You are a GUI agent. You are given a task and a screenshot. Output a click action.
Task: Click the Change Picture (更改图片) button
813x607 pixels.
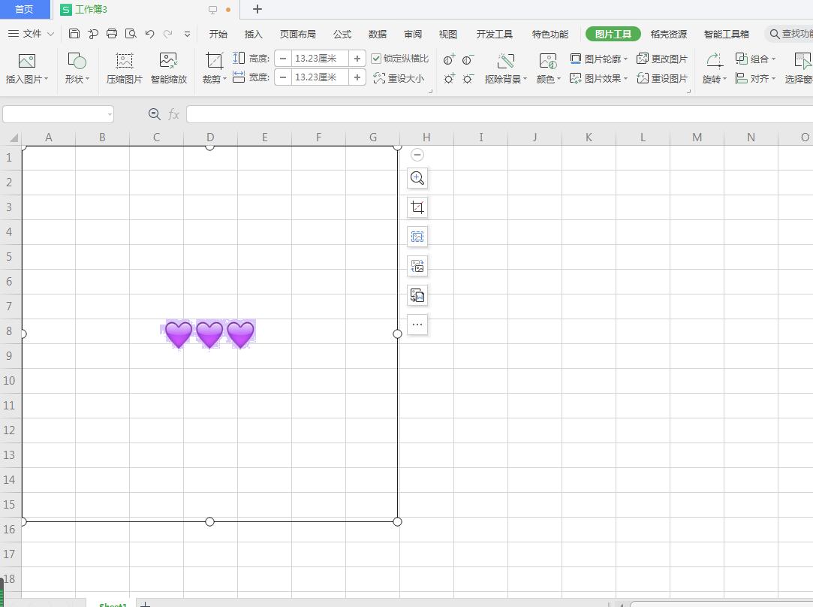662,59
